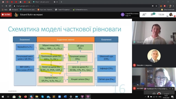Viewport: 176px width, 99px height.
Task: Open Skype from the taskbar
Action: coord(42,97)
